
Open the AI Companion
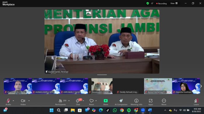(x=121, y=102)
